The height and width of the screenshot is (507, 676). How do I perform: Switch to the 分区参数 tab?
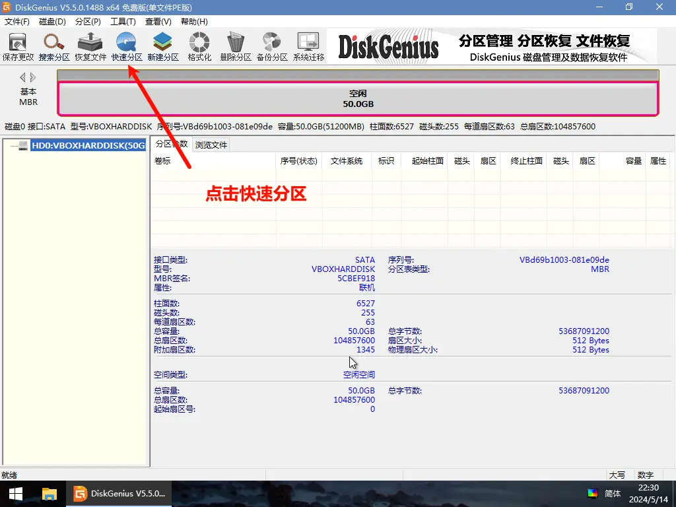coord(172,144)
